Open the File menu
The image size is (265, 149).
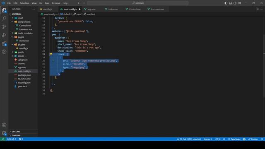pos(9,3)
